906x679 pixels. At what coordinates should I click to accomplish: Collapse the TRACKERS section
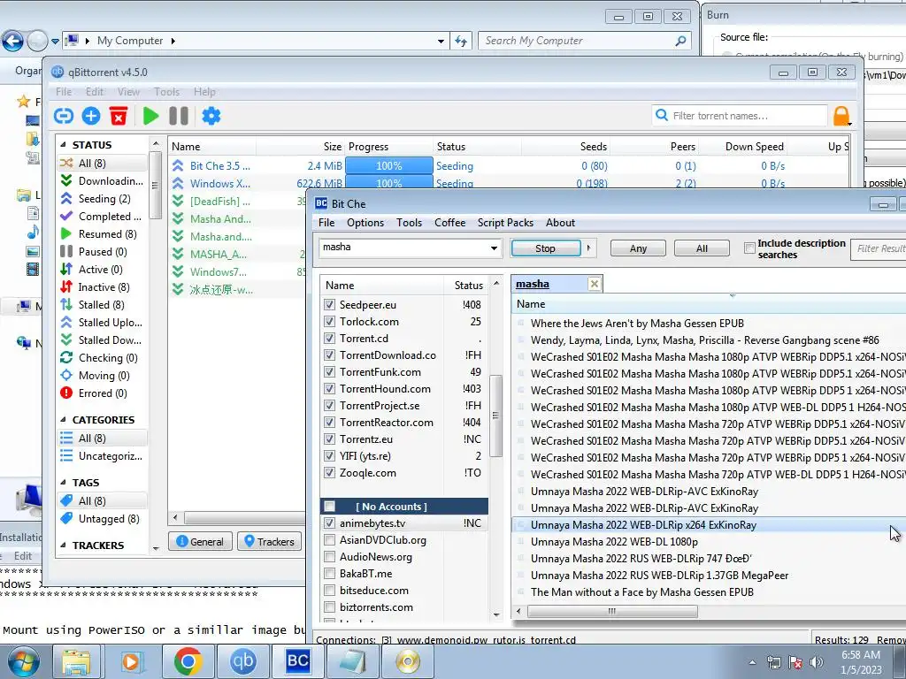tap(63, 545)
